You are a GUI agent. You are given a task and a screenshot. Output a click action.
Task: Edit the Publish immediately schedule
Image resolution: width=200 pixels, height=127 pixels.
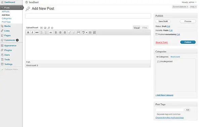tap(178, 34)
